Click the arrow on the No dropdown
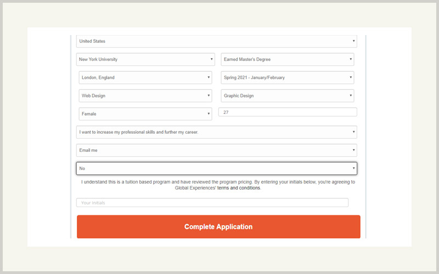 (x=353, y=168)
